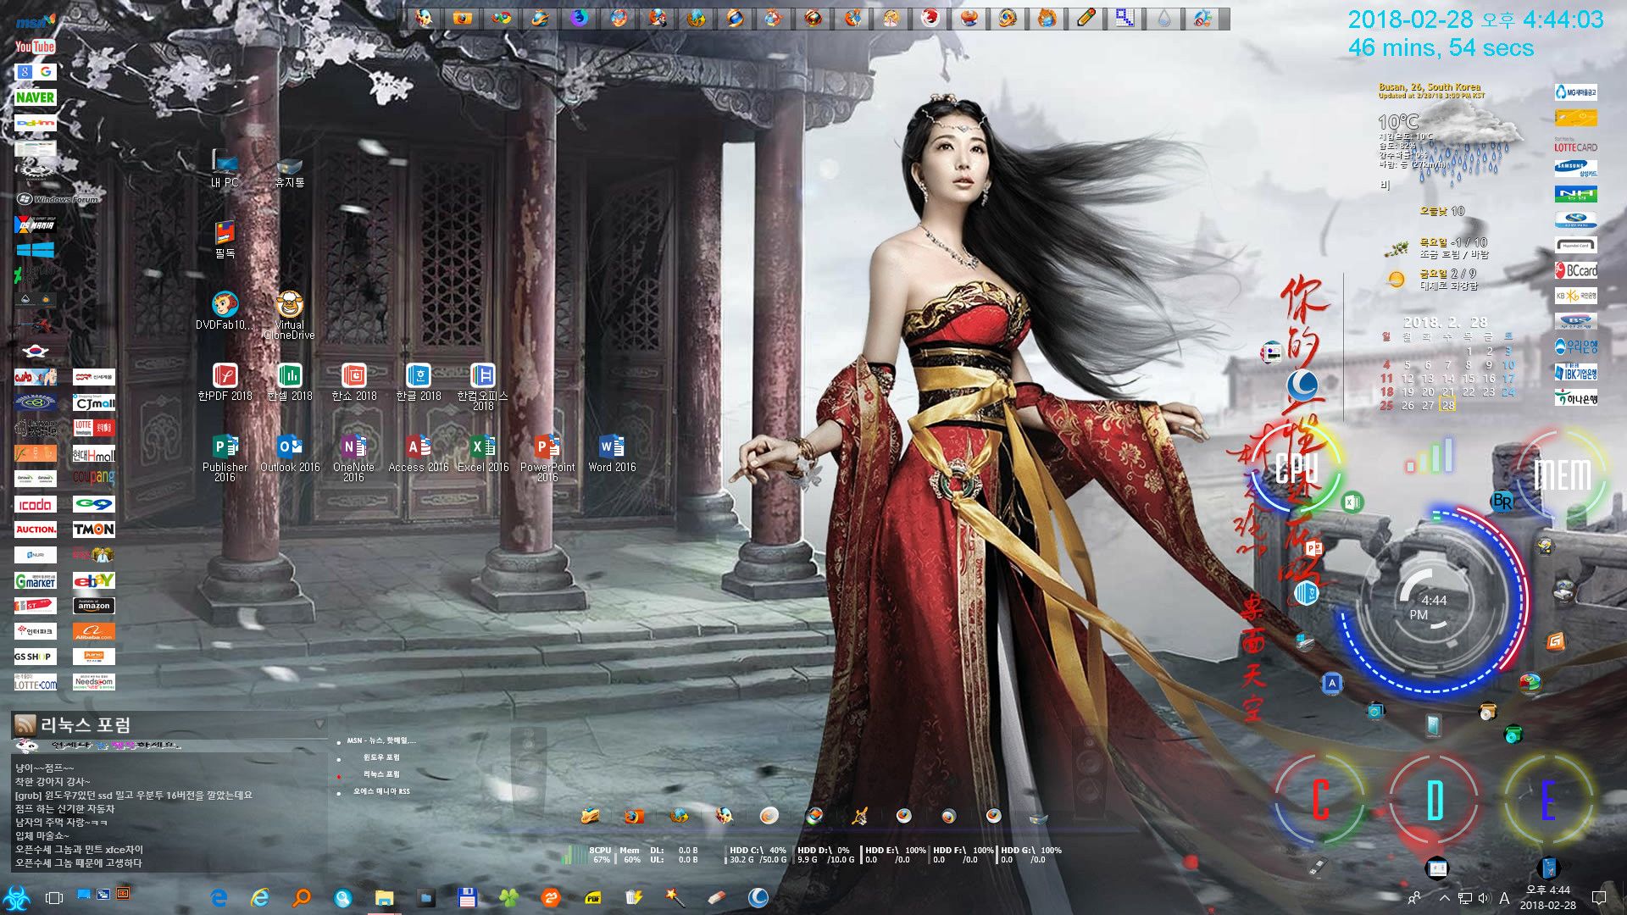Click the MEM usage gauge widget
This screenshot has height=915, width=1627.
pos(1563,473)
